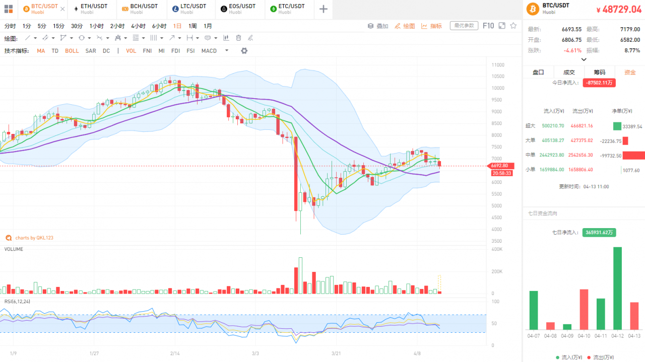The image size is (645, 362).
Task: Select the 1周 weekly timeframe
Action: pos(192,26)
